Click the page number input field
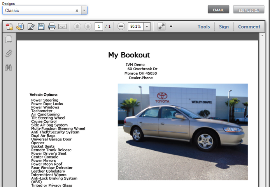The height and width of the screenshot is (187, 270). point(99,27)
